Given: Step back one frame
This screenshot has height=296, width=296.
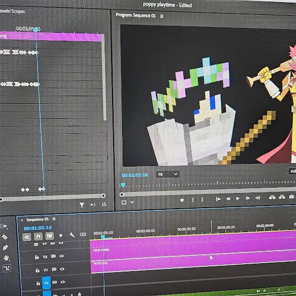Looking at the screenshot, I should [228, 199].
